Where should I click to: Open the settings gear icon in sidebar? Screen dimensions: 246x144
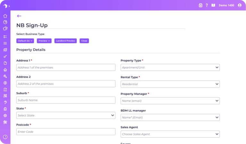pos(5,116)
